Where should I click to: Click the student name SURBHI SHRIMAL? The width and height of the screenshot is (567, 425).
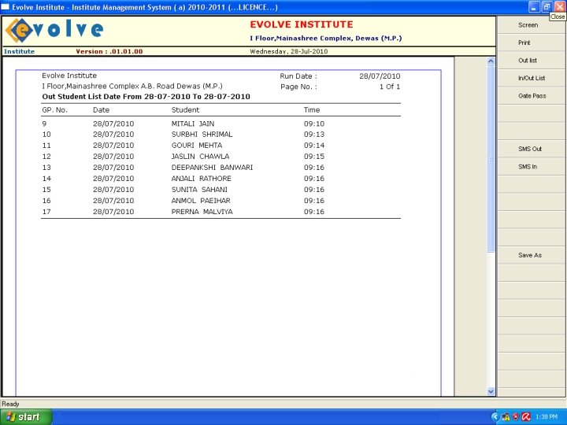coord(202,134)
